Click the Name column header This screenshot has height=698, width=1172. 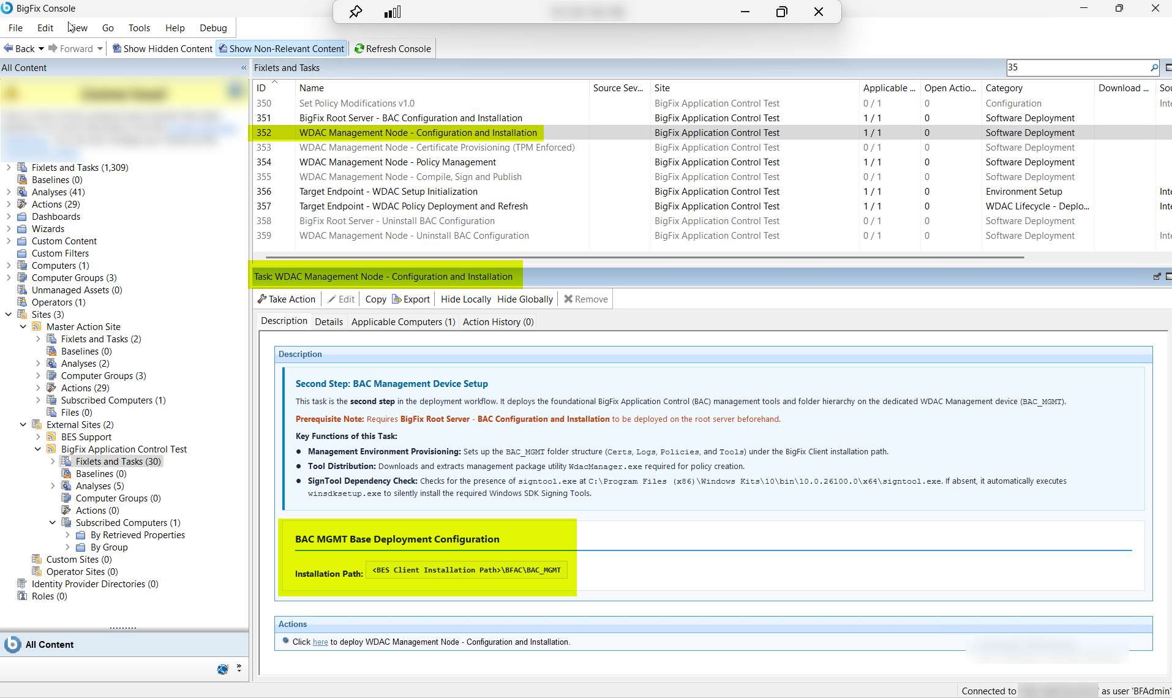pos(441,88)
